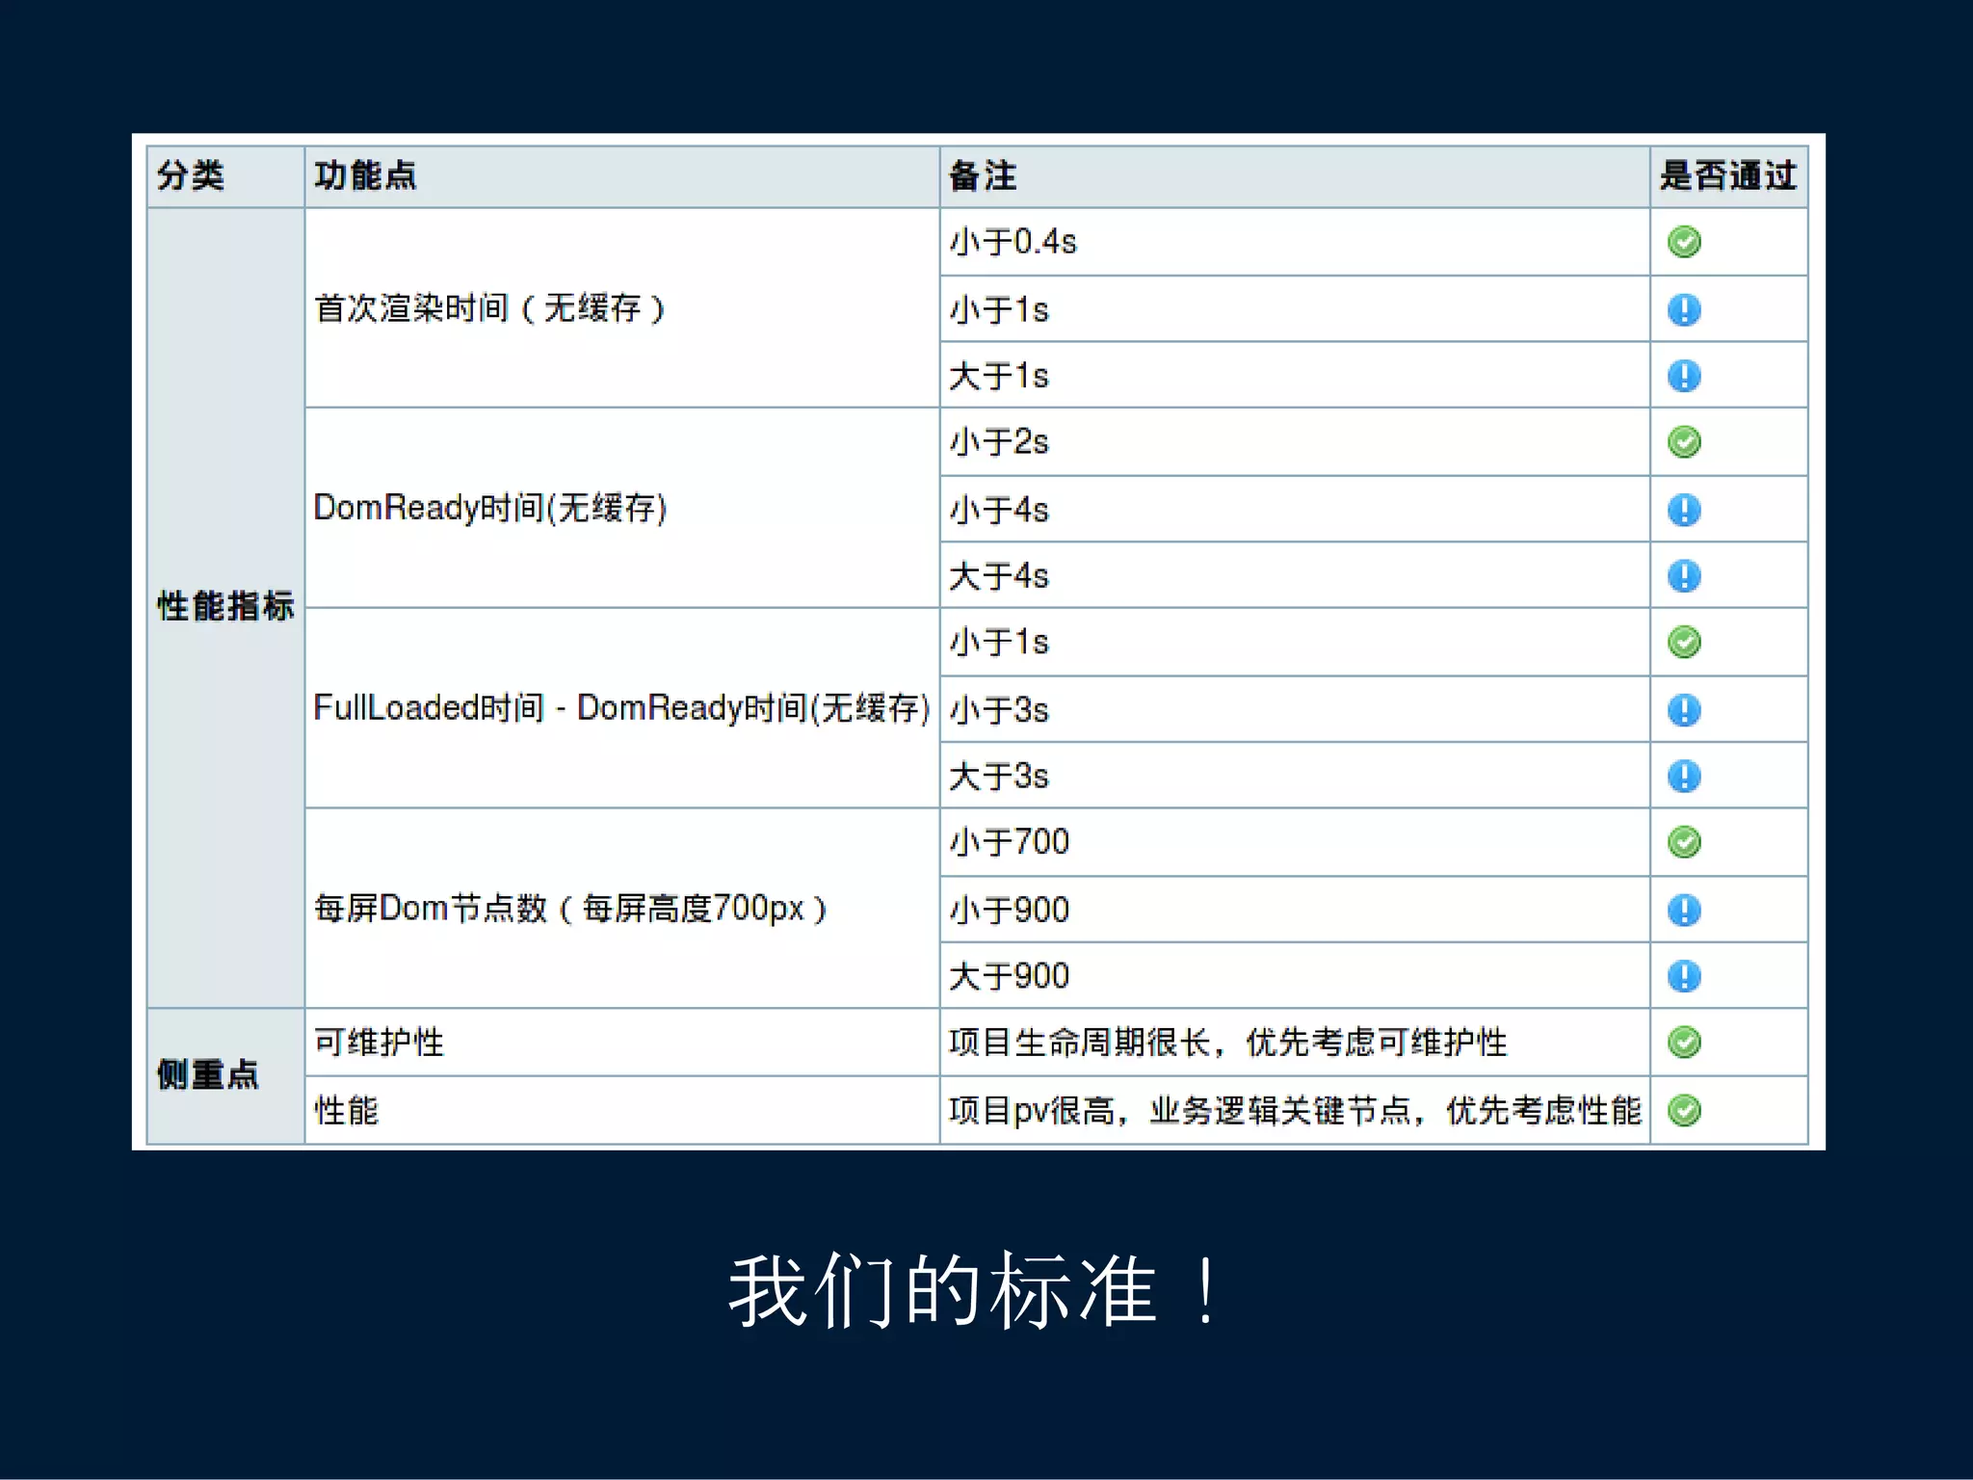Image resolution: width=1973 pixels, height=1480 pixels.
Task: Click the 大于3s note cell
Action: 1295,776
